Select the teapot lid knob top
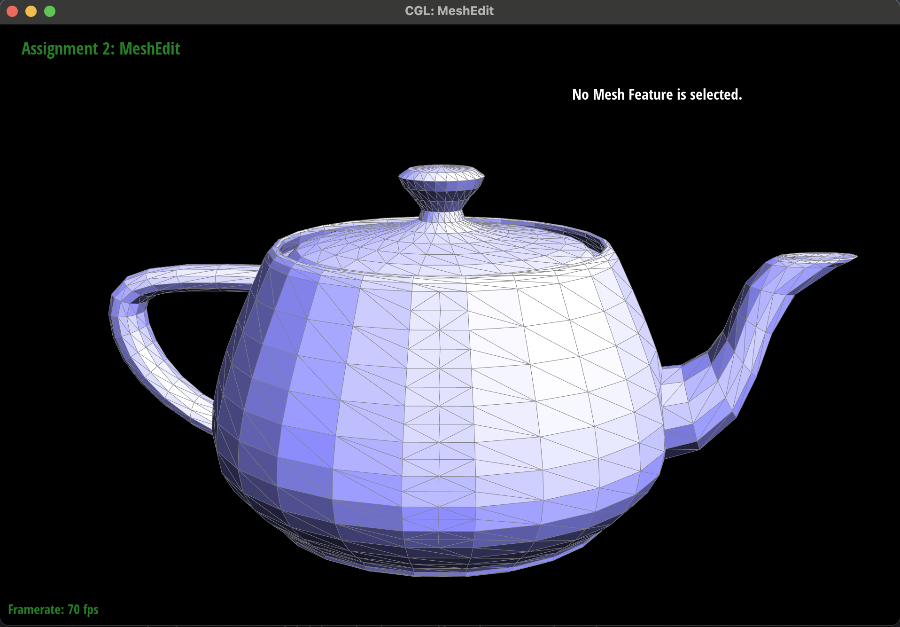The width and height of the screenshot is (900, 627). coord(442,172)
